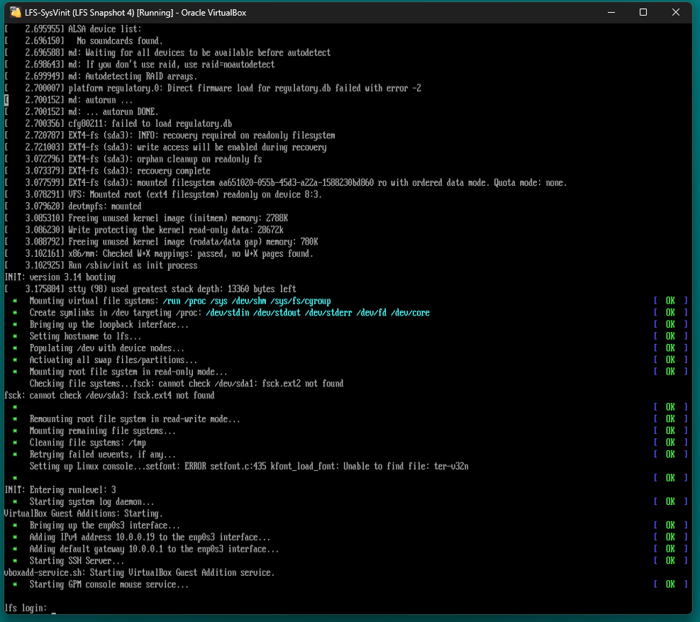Close the LFS-SysVinit VM window

(677, 12)
